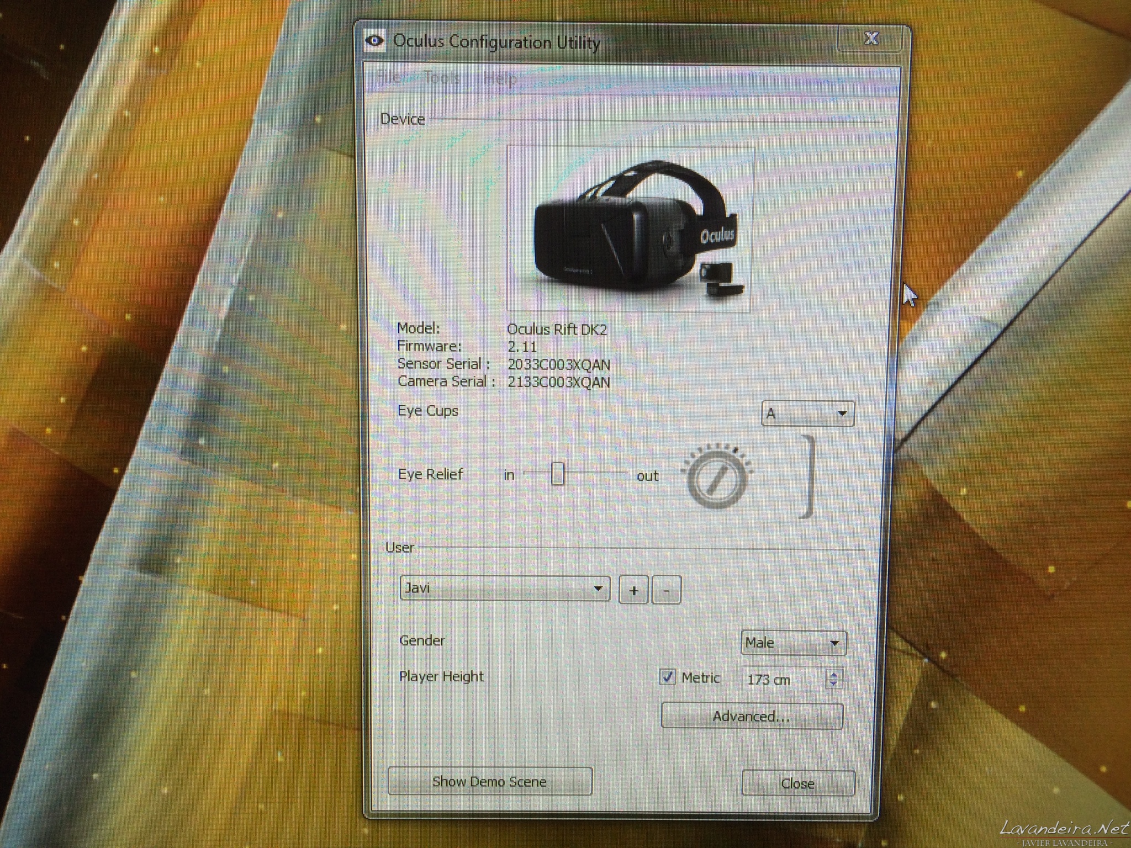Open the File menu
Screen dimensions: 1131x848
pos(388,77)
